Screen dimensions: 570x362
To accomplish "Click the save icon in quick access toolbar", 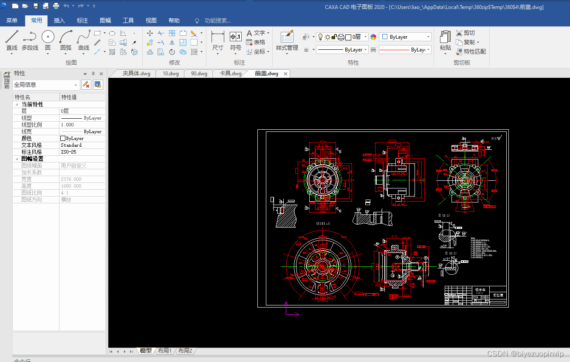I will [36, 6].
